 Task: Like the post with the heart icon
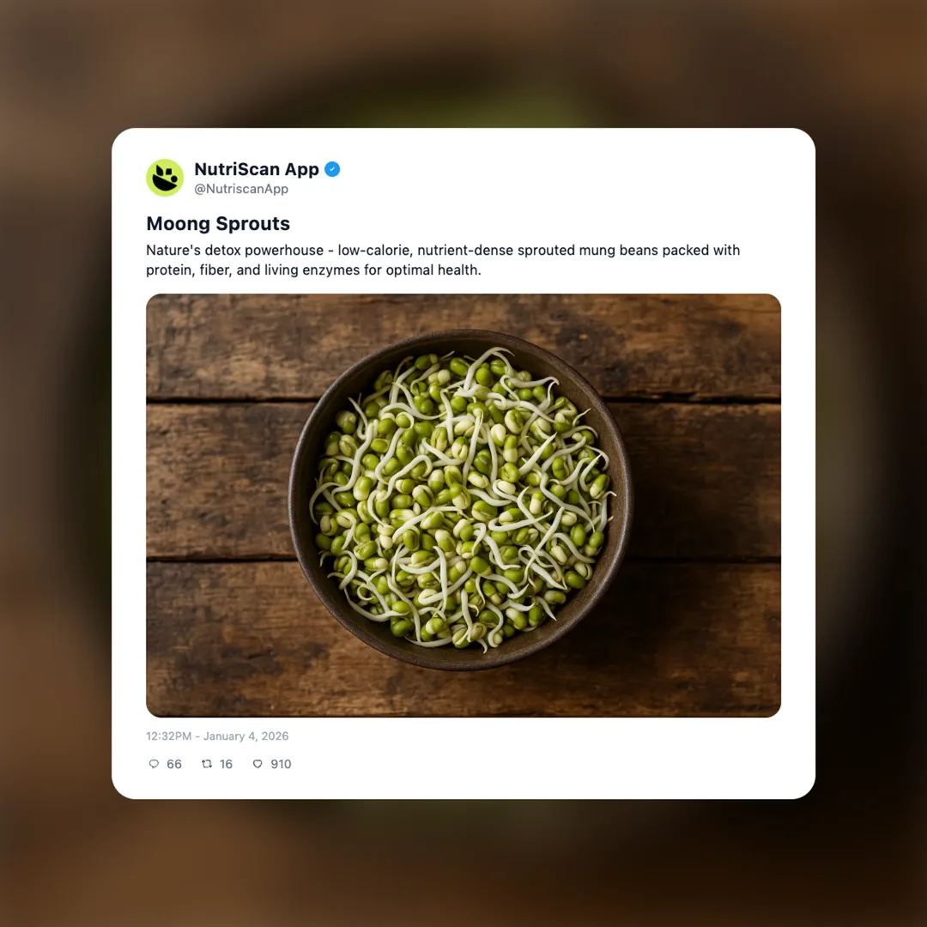click(257, 764)
